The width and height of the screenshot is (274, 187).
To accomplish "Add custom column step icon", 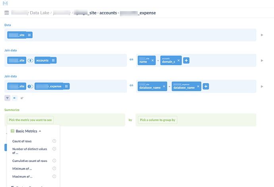I will tap(22, 98).
